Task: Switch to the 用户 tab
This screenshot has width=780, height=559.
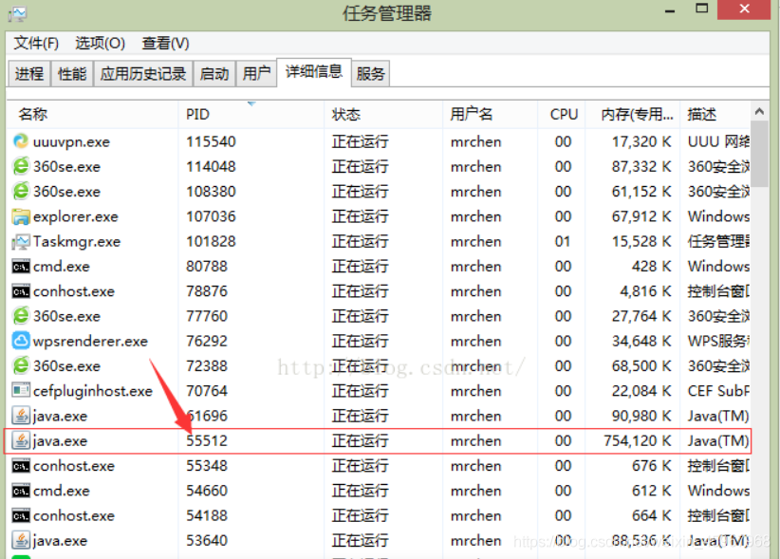Action: pyautogui.click(x=256, y=74)
